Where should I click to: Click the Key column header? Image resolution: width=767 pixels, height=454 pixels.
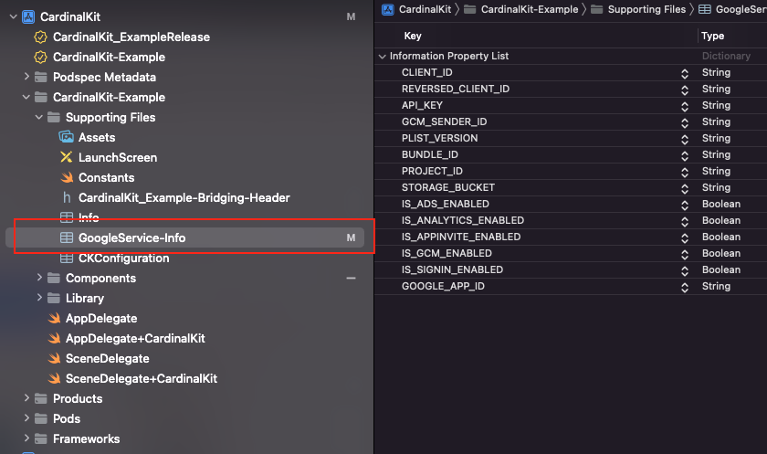(x=413, y=36)
